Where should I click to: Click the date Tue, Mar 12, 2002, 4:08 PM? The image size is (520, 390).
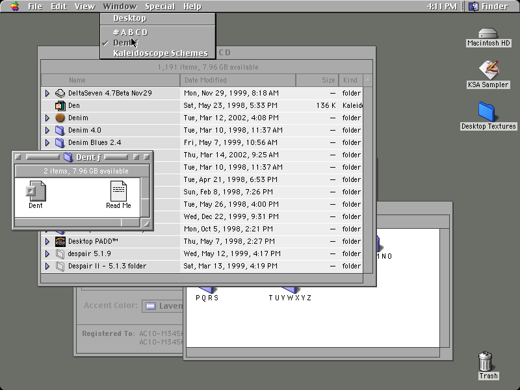click(x=231, y=118)
